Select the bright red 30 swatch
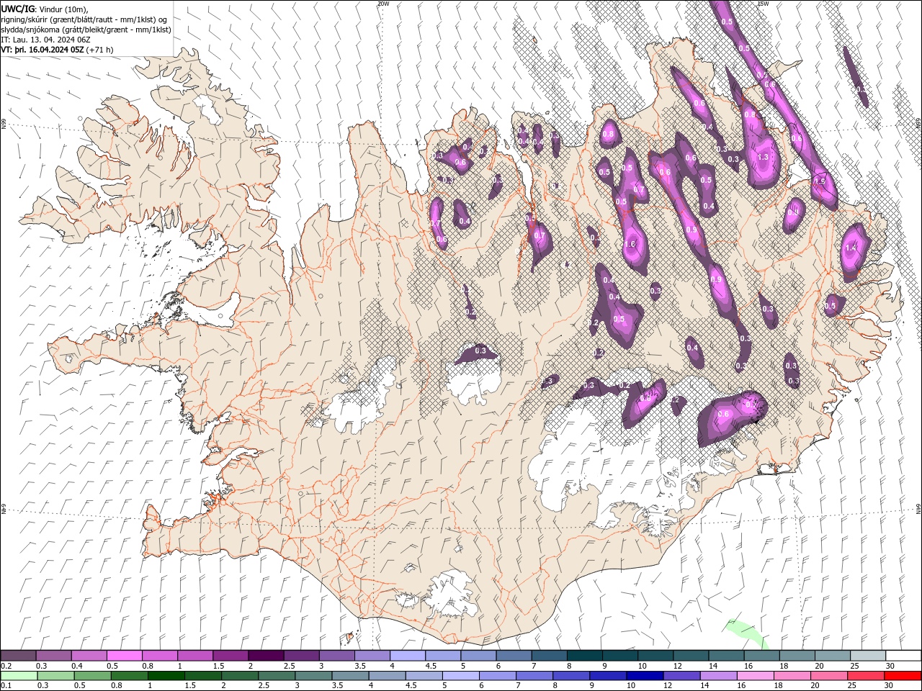This screenshot has width=922, height=691. point(903,676)
